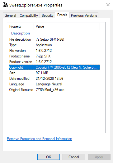Select the File description row
This screenshot has height=163, width=113.
click(x=54, y=39)
